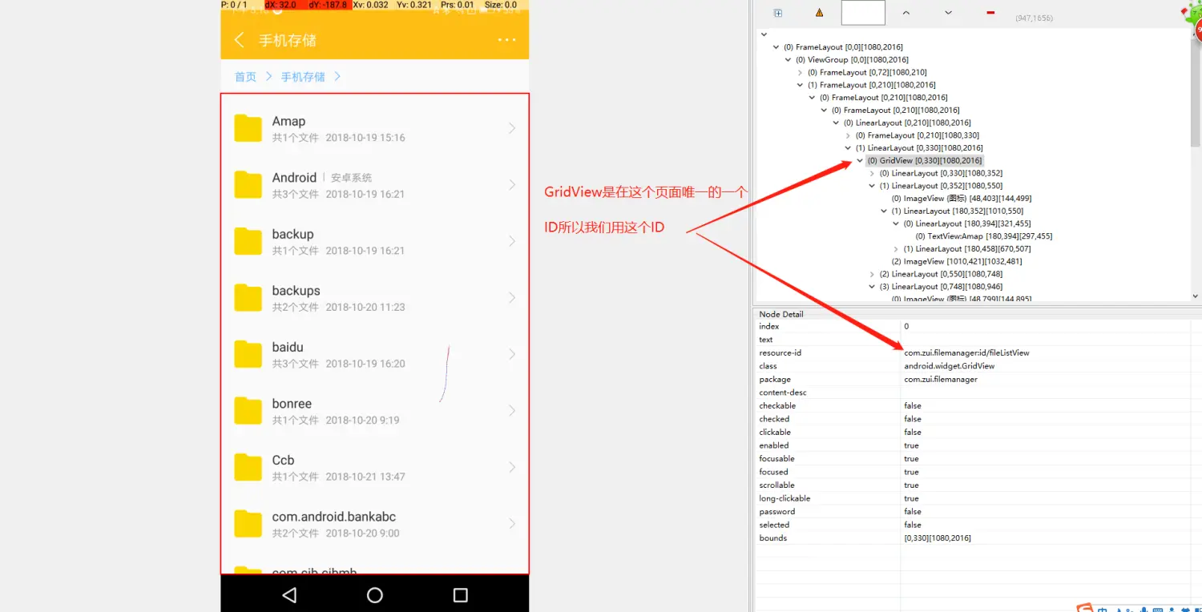
Task: Click the 手机存储 breadcrumb link
Action: click(x=303, y=77)
